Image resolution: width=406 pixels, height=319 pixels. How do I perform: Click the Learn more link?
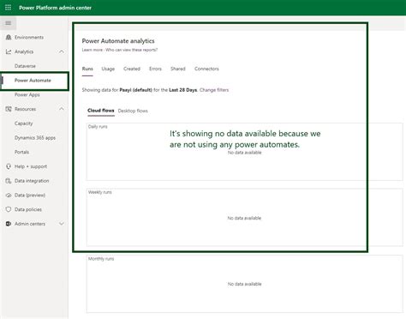(92, 50)
